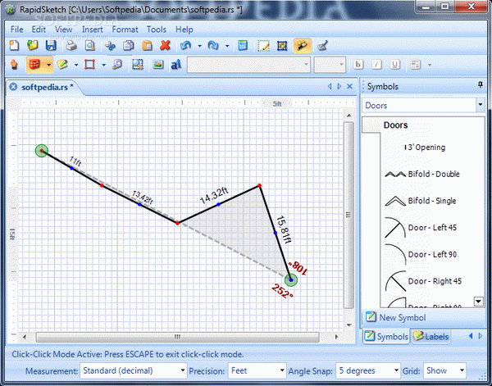Open the Doors category dropdown

pyautogui.click(x=481, y=105)
